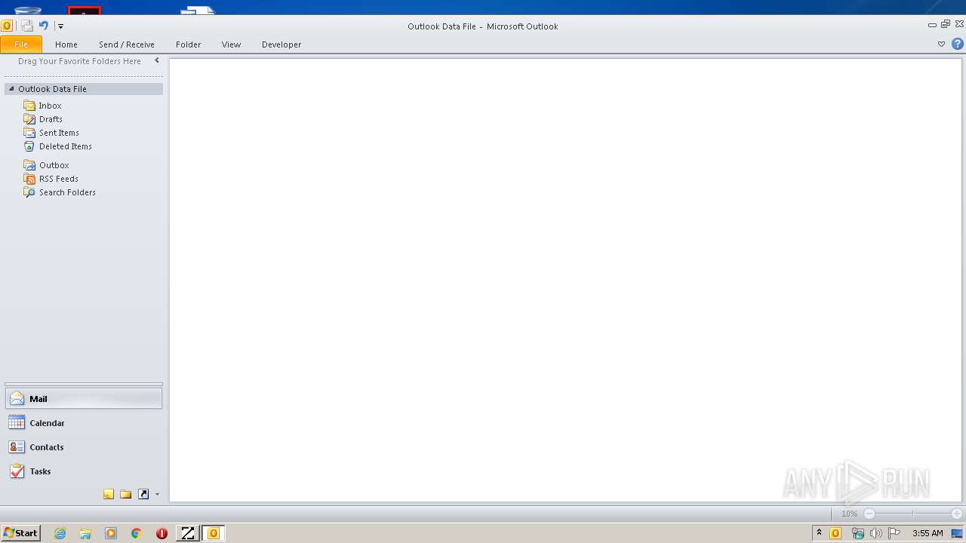
Task: Launch Opera browser from taskbar
Action: click(162, 533)
